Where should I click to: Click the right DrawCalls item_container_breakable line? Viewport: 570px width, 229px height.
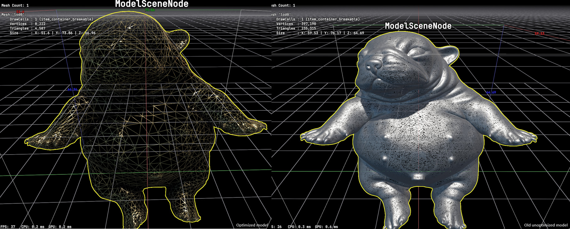coord(317,19)
